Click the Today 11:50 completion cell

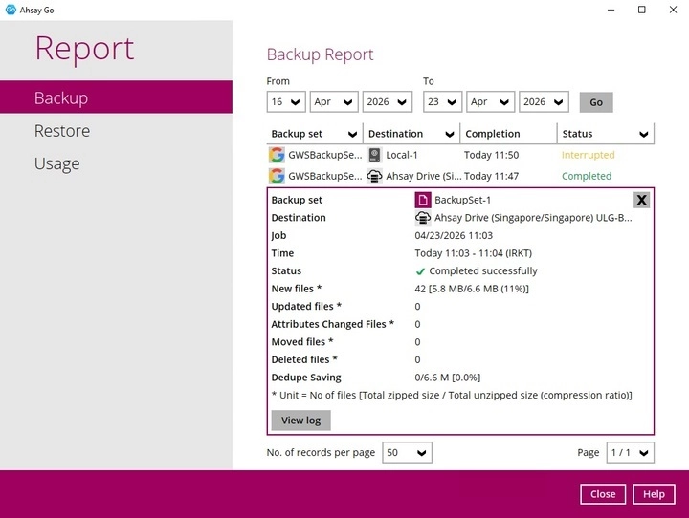[491, 155]
